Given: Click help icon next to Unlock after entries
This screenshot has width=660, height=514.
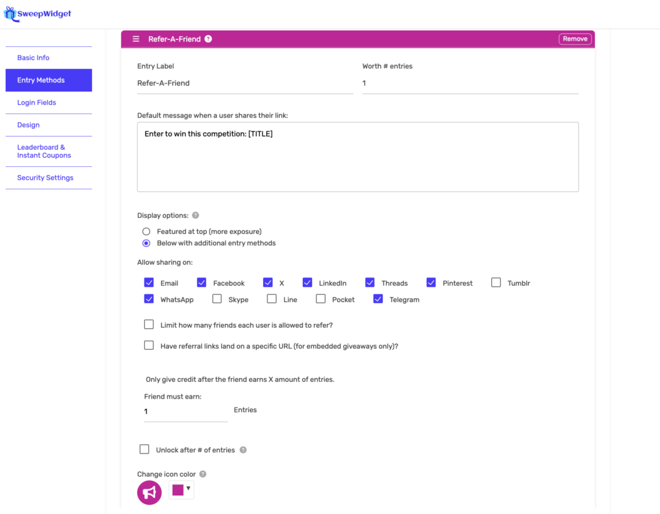Looking at the screenshot, I should click(243, 450).
